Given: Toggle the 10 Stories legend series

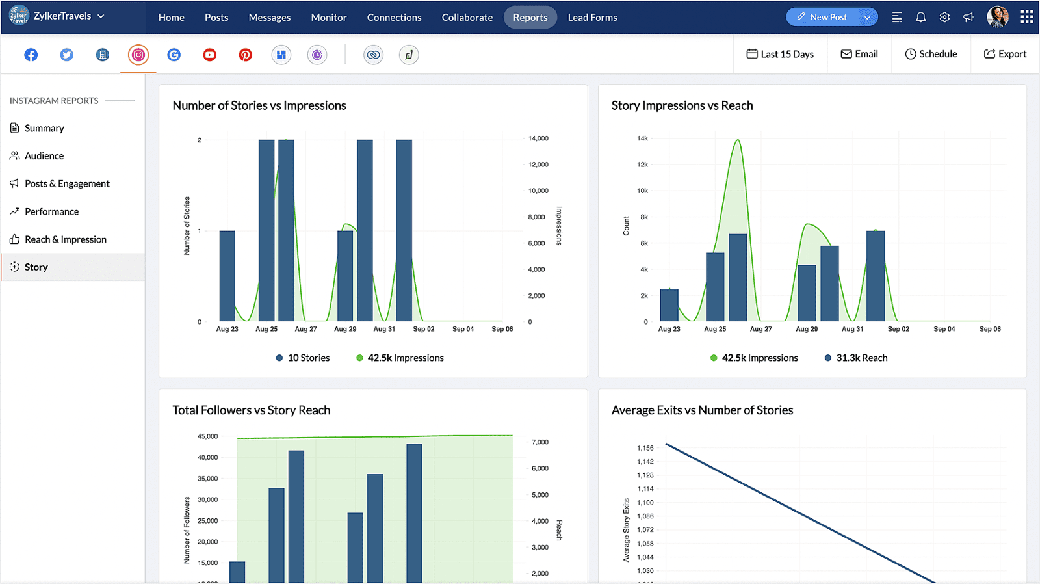Looking at the screenshot, I should pos(302,358).
